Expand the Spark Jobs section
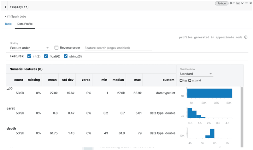253x150 pixels. tap(5, 16)
